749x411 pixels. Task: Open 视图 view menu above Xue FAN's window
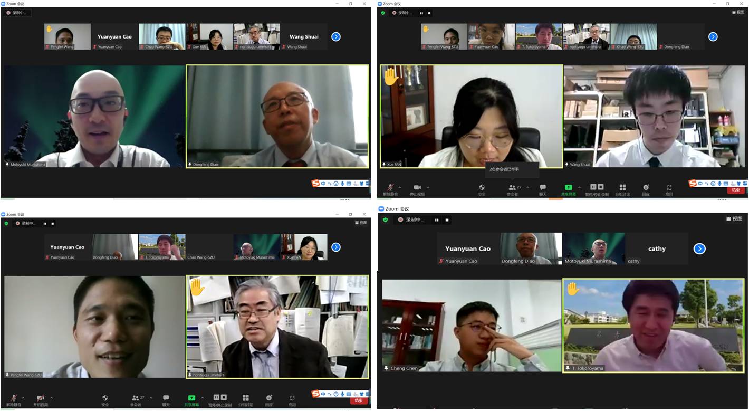(x=737, y=12)
